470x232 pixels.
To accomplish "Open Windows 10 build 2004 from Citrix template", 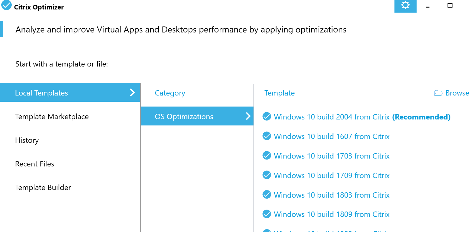I will pyautogui.click(x=332, y=117).
